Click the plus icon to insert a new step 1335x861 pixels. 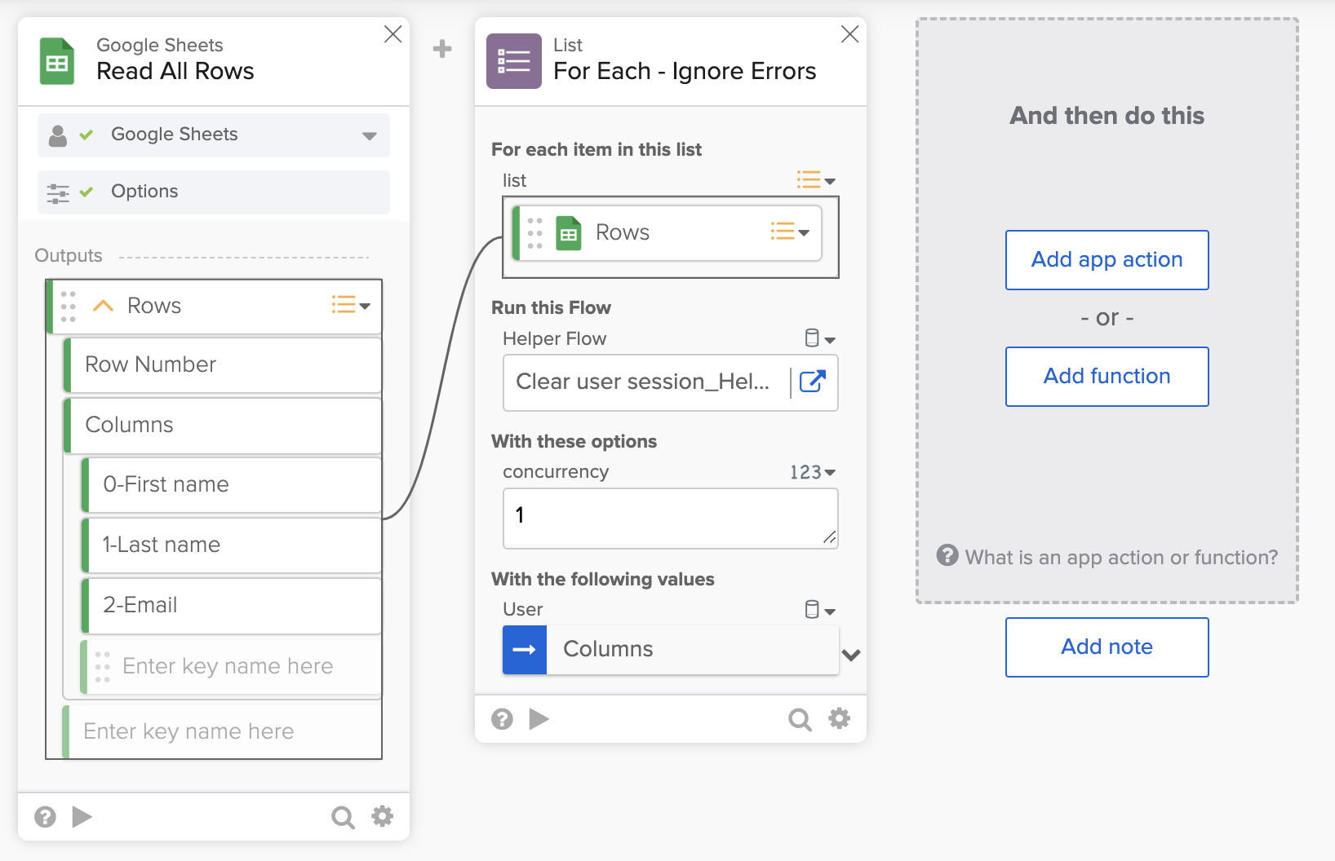[442, 49]
